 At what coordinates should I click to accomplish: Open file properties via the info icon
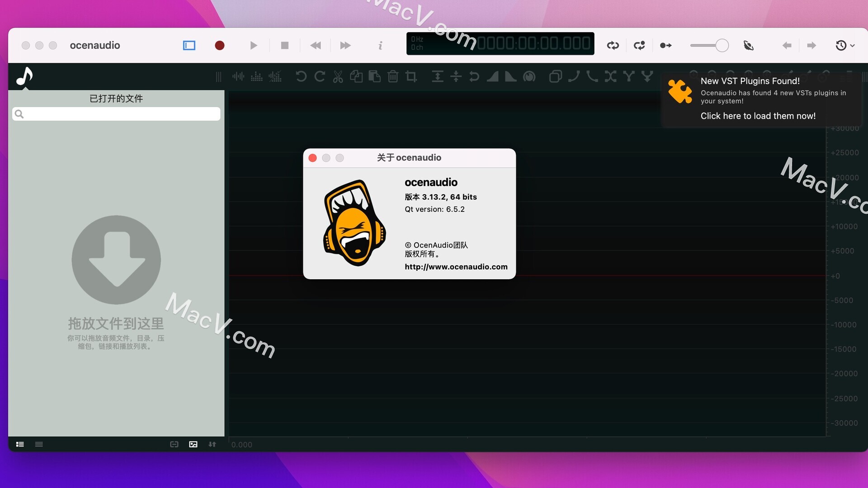coord(381,45)
